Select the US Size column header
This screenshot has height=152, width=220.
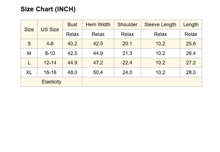pos(50,30)
